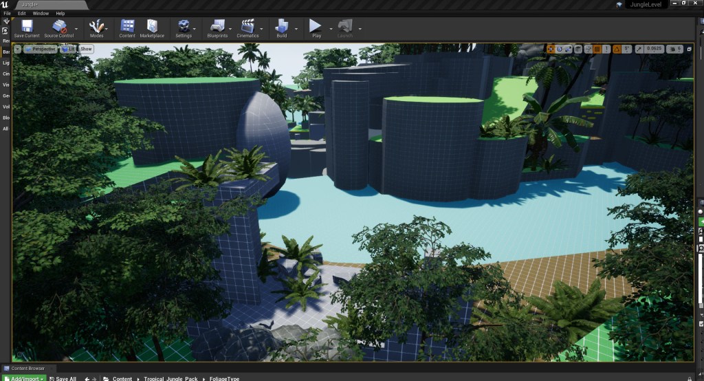Select the scale gizmo tool in viewport
704x381 pixels.
(x=569, y=49)
